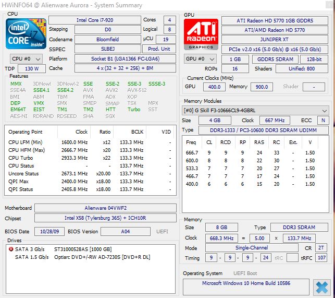Viewport: 335px width, 298px height.
Task: Click the JUNIPER XT field
Action: pyautogui.click(x=275, y=40)
